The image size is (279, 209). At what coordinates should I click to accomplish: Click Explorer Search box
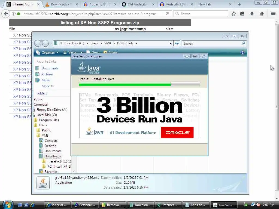[x=214, y=43]
